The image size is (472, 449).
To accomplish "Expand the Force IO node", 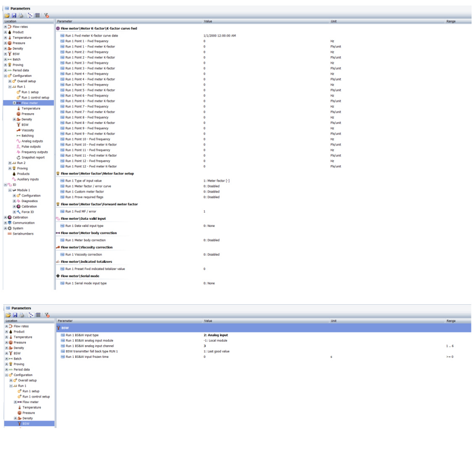I will (x=14, y=212).
